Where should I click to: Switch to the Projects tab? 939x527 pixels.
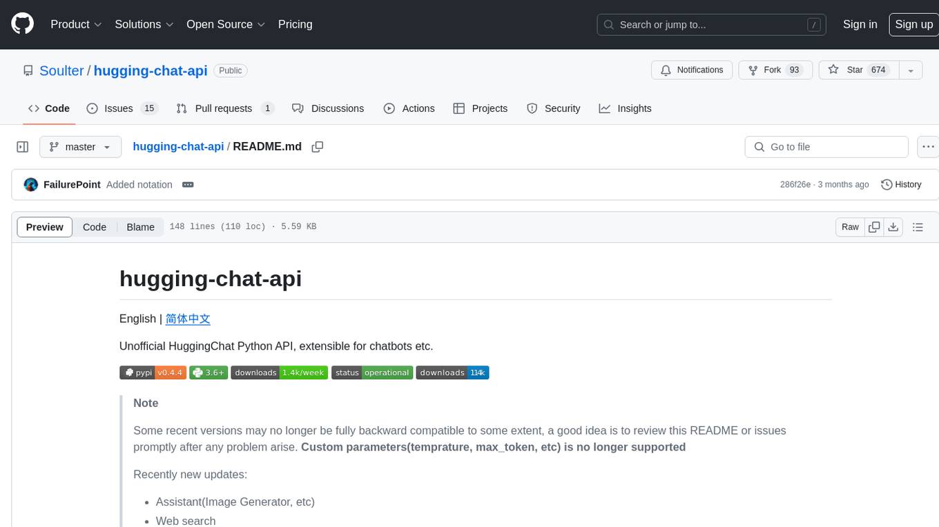481,108
